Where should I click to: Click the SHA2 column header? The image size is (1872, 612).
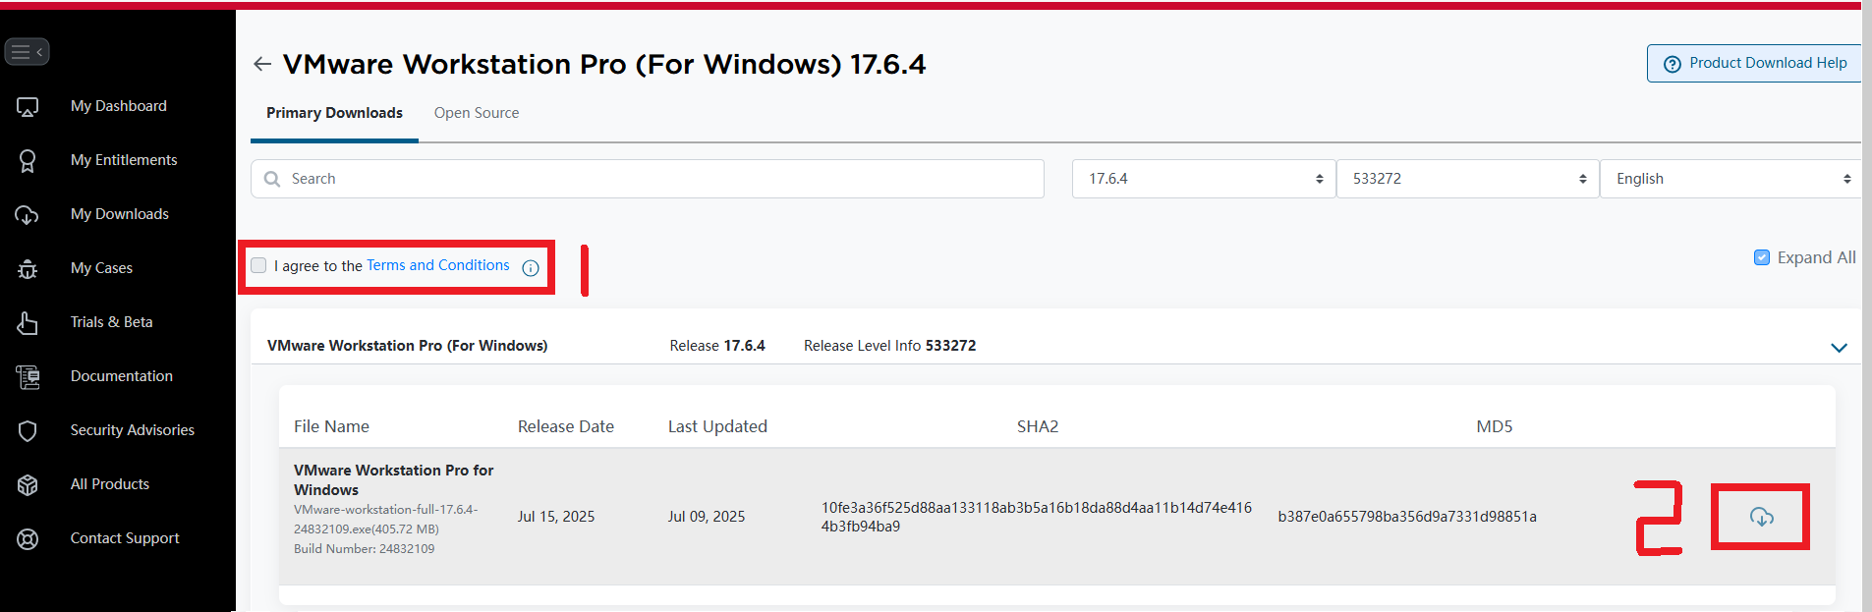1038,426
